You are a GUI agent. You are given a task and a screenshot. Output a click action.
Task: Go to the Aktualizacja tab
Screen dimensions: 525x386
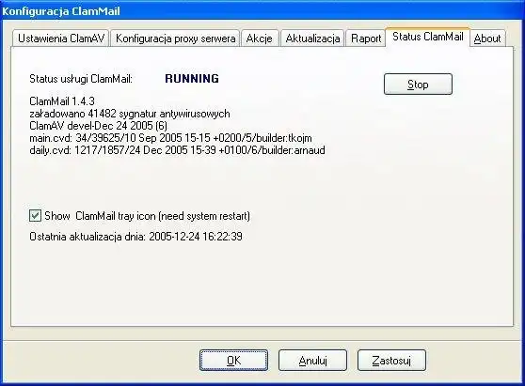click(312, 39)
